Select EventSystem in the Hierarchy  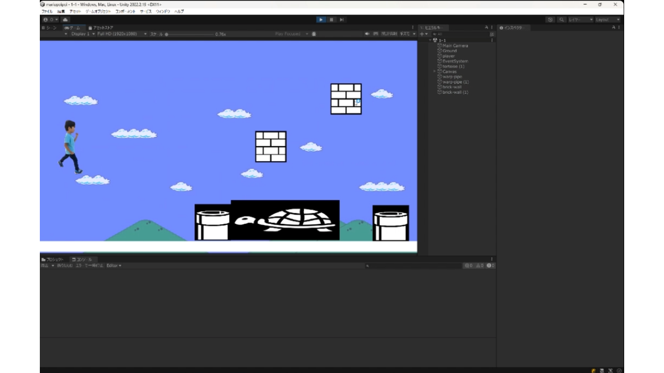pyautogui.click(x=455, y=61)
